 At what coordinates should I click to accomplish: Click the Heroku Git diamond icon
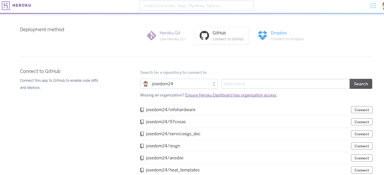pyautogui.click(x=151, y=35)
